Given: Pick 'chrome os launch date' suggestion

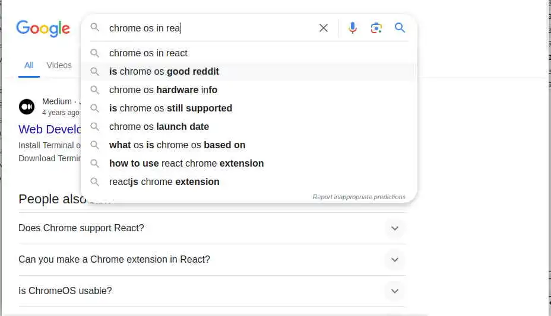Looking at the screenshot, I should click(x=159, y=127).
